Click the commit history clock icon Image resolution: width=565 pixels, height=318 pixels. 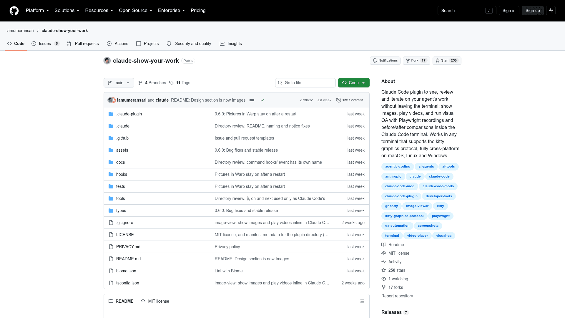pyautogui.click(x=339, y=100)
